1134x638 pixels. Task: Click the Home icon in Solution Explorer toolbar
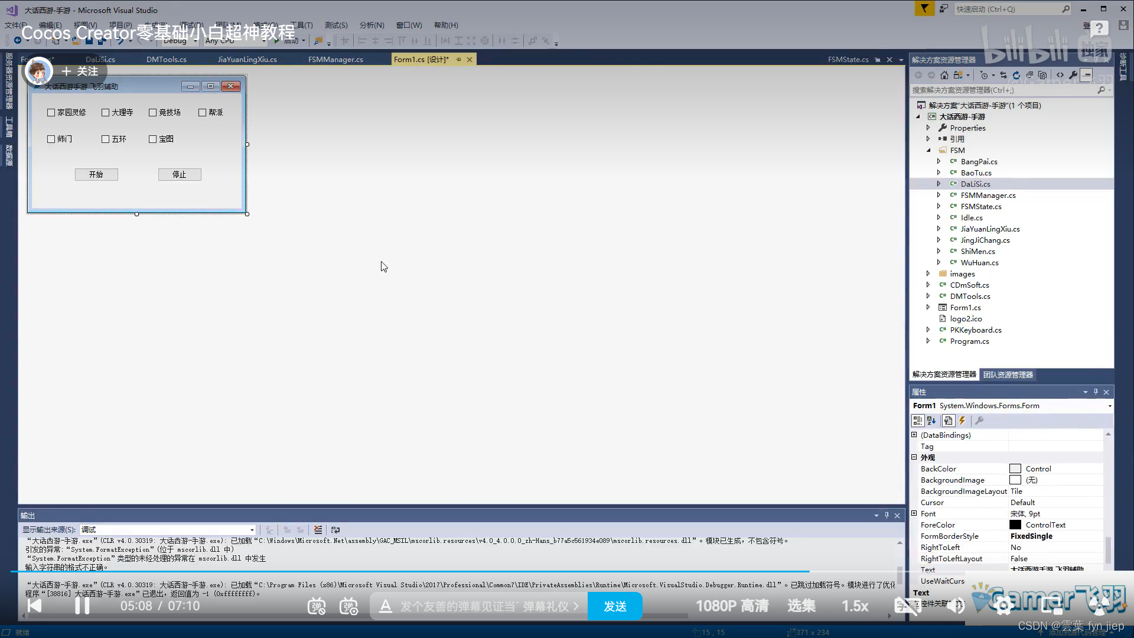click(x=944, y=75)
